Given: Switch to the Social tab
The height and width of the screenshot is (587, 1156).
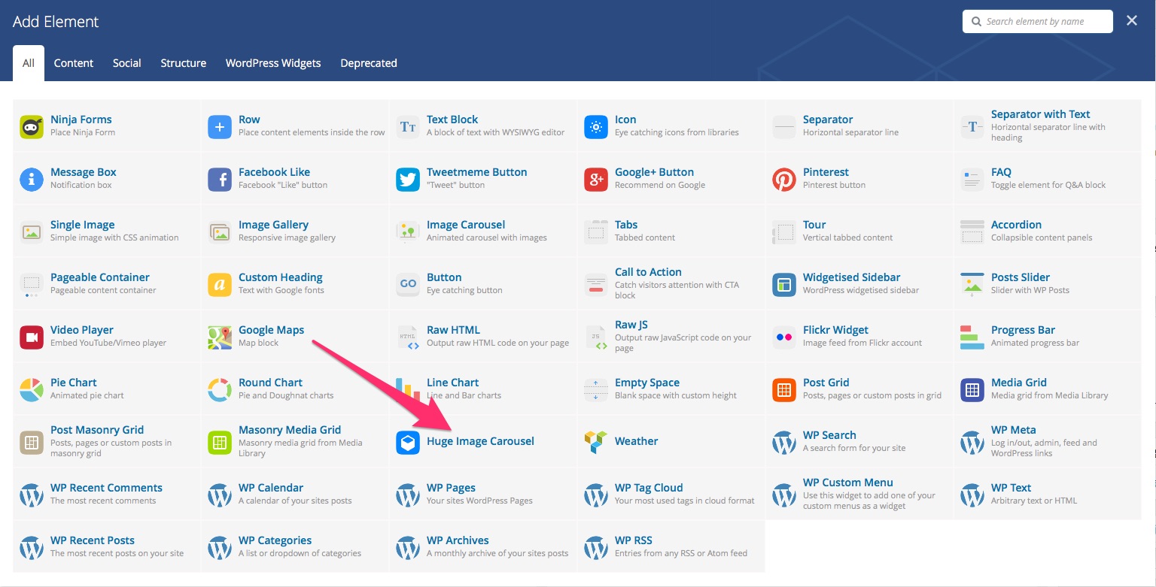Looking at the screenshot, I should [x=127, y=63].
